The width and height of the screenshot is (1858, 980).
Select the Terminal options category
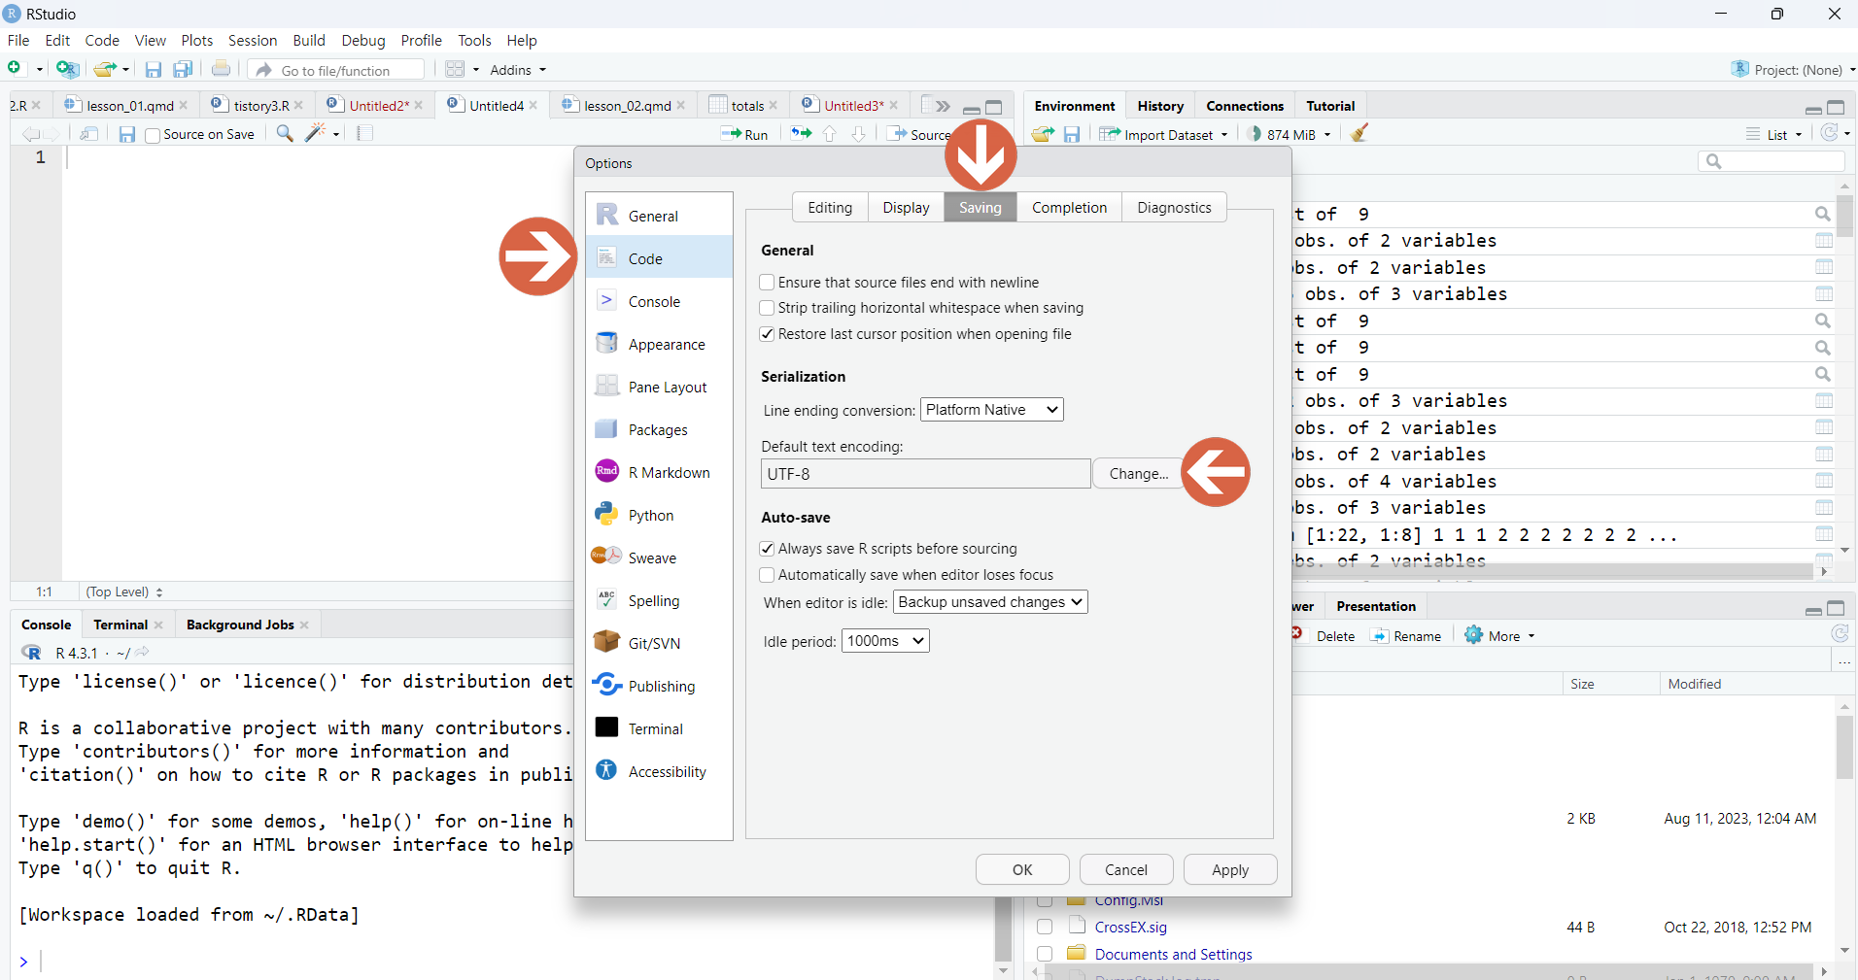point(659,728)
